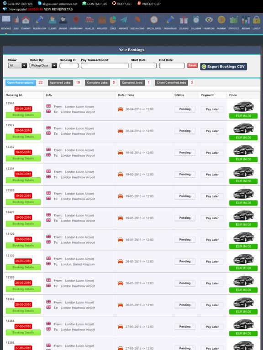Click the Contact Us envelope icon
This screenshot has width=263, height=350.
(x=84, y=3)
